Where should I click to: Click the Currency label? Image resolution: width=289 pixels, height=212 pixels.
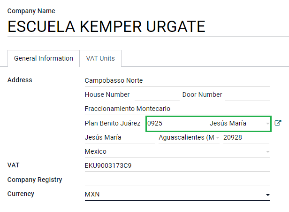coord(21,194)
